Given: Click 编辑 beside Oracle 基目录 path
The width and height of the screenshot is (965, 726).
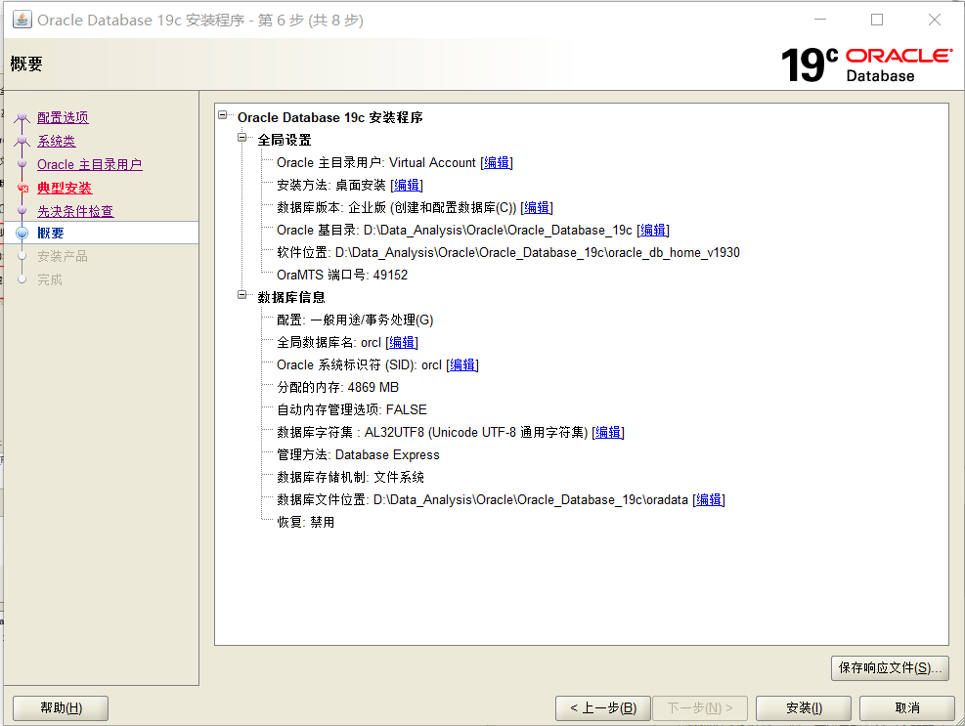Looking at the screenshot, I should (652, 230).
